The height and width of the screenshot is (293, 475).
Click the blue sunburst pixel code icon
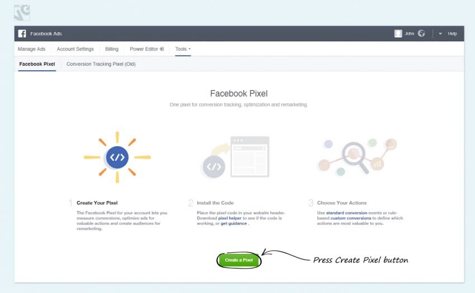117,157
